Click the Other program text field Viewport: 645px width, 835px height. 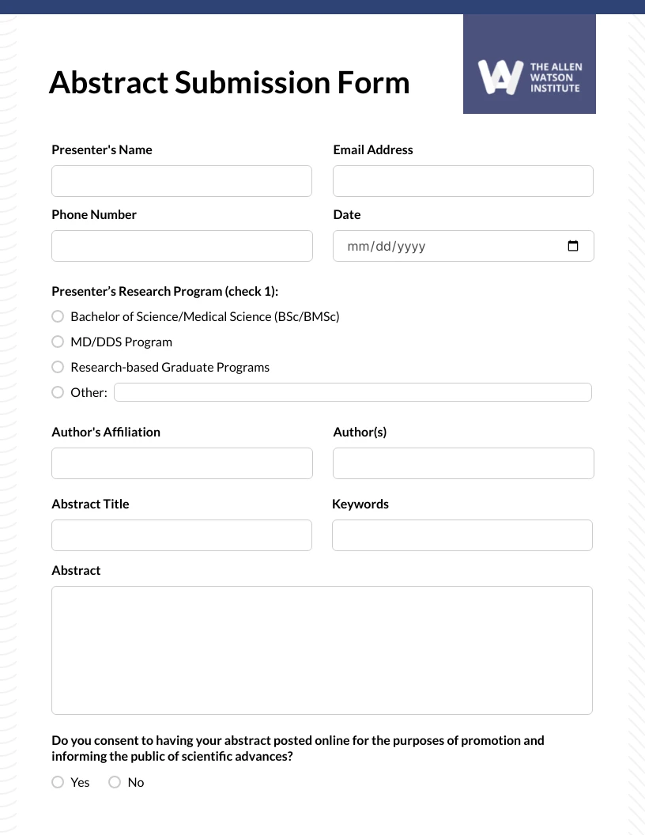tap(353, 392)
